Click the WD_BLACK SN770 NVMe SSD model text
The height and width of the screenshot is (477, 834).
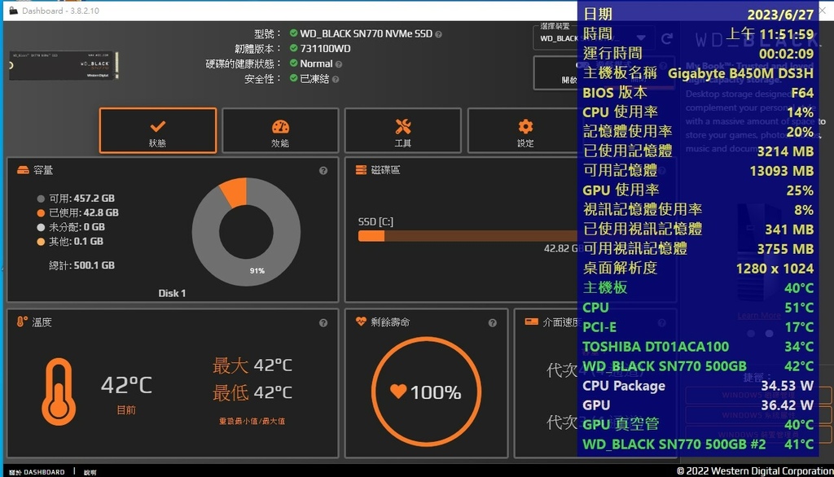click(x=366, y=33)
